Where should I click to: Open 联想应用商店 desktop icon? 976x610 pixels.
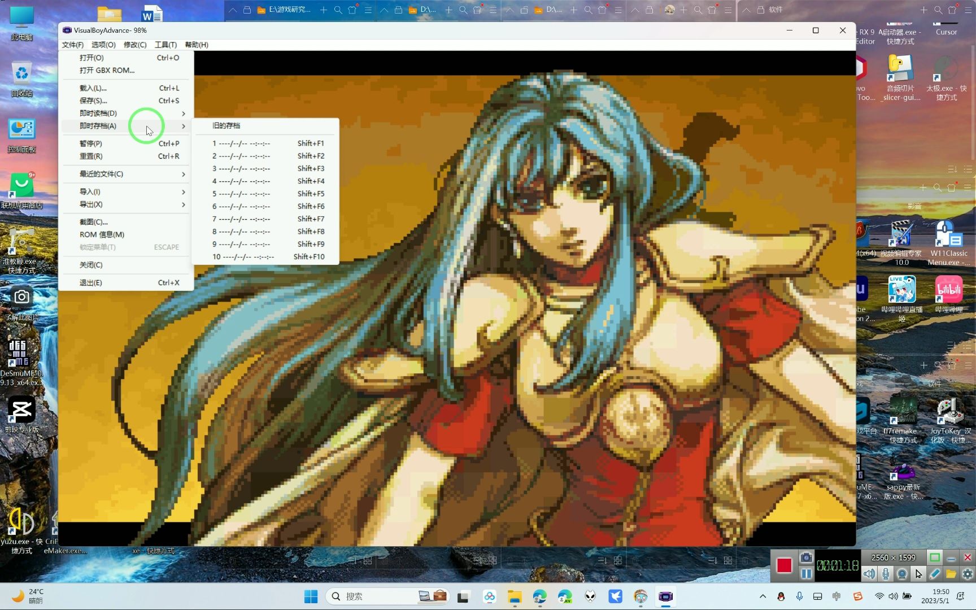22,190
